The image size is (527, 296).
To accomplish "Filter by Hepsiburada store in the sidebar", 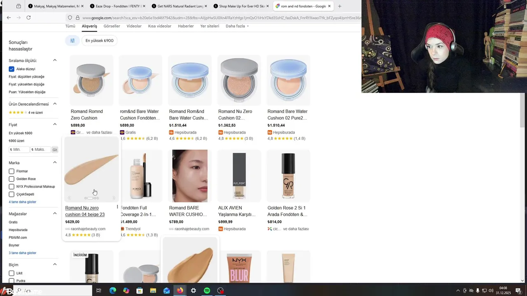I will (18, 230).
